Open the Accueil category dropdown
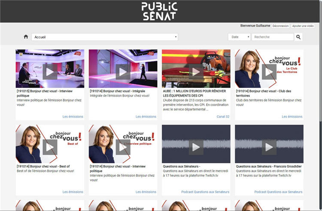Image resolution: width=322 pixels, height=211 pixels. [x=105, y=37]
